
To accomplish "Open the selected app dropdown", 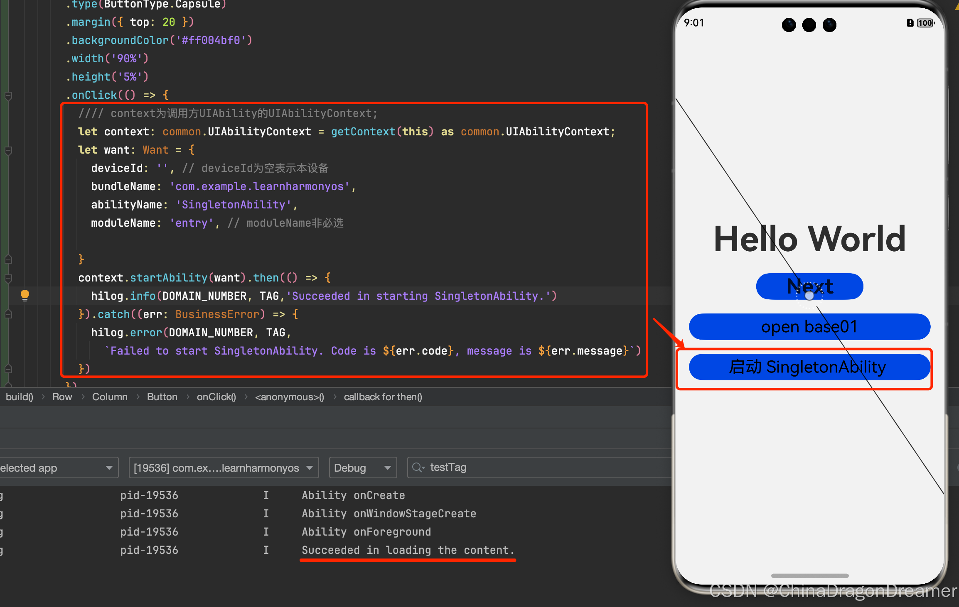I will [58, 467].
